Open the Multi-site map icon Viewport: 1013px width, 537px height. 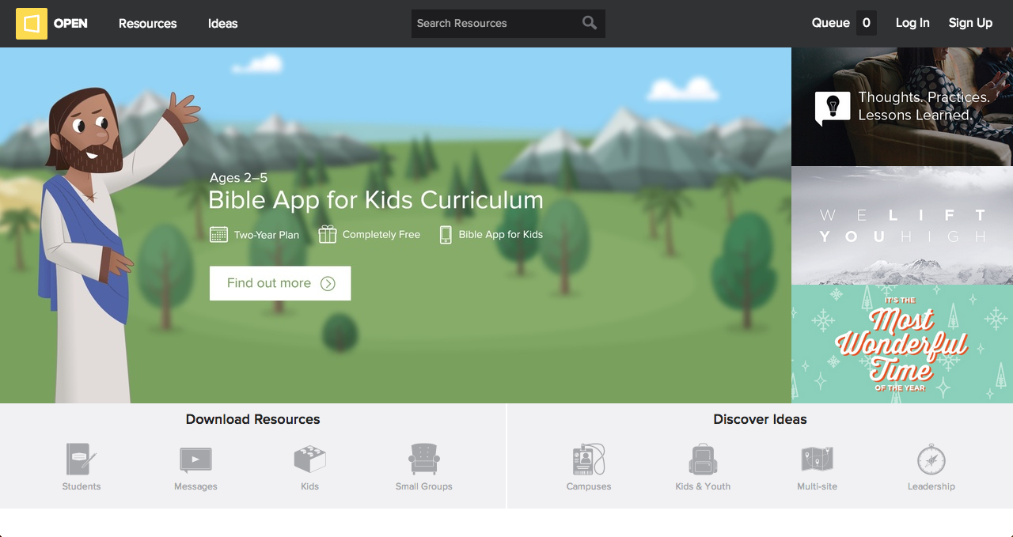(817, 459)
